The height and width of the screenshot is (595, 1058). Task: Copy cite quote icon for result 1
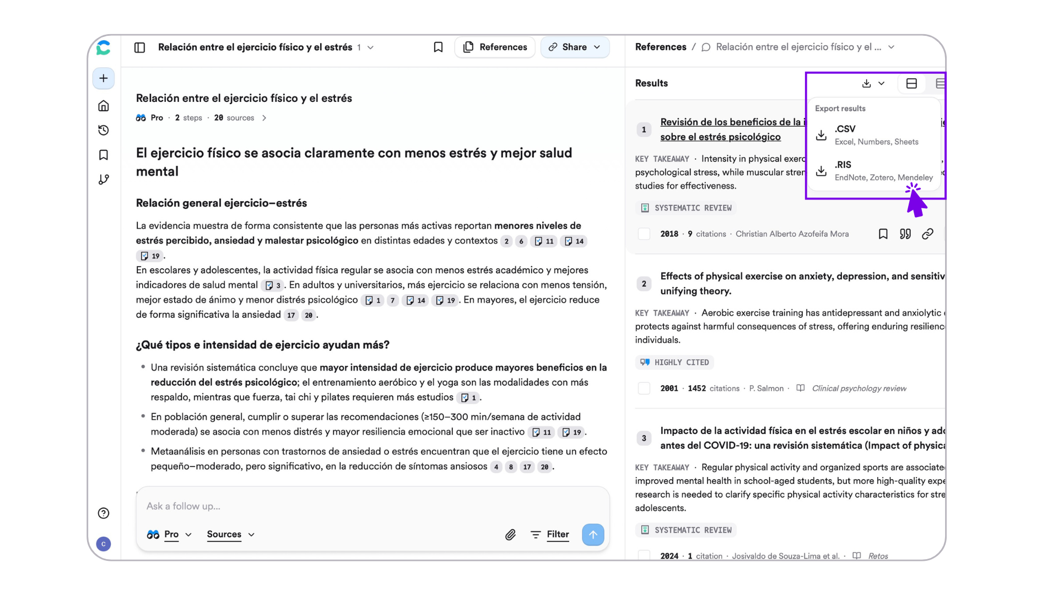(905, 234)
